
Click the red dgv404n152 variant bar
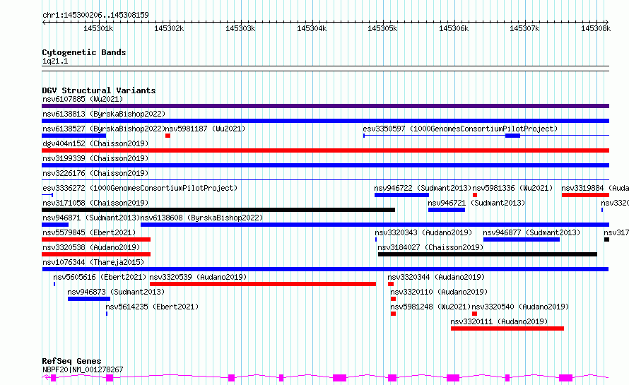pyautogui.click(x=325, y=150)
